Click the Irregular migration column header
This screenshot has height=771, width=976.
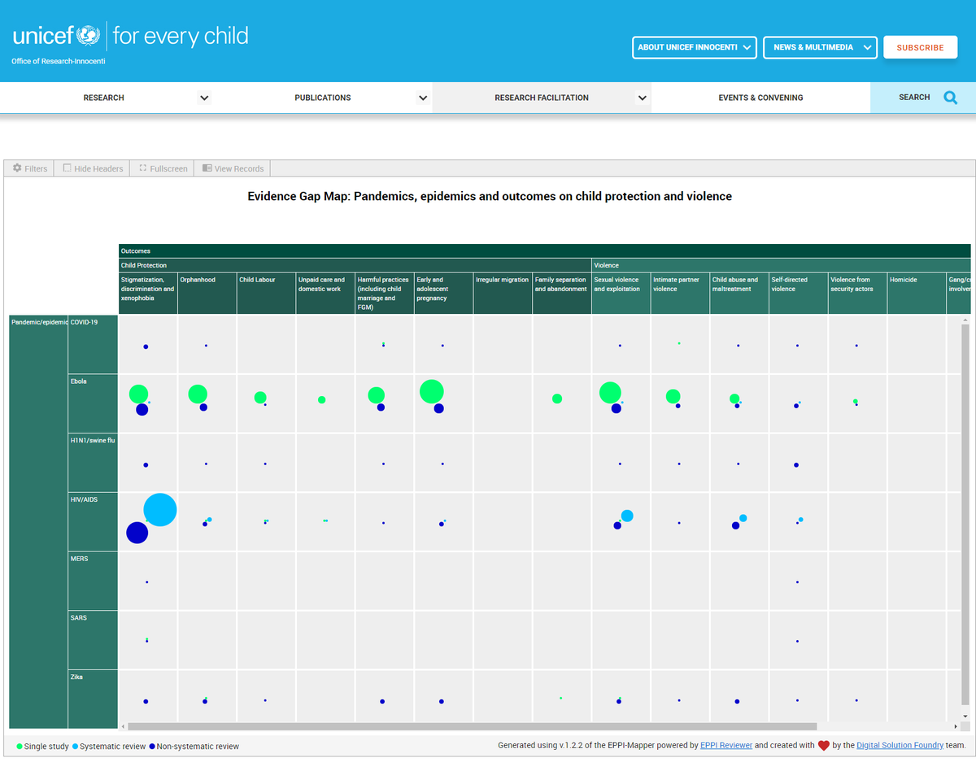click(503, 294)
